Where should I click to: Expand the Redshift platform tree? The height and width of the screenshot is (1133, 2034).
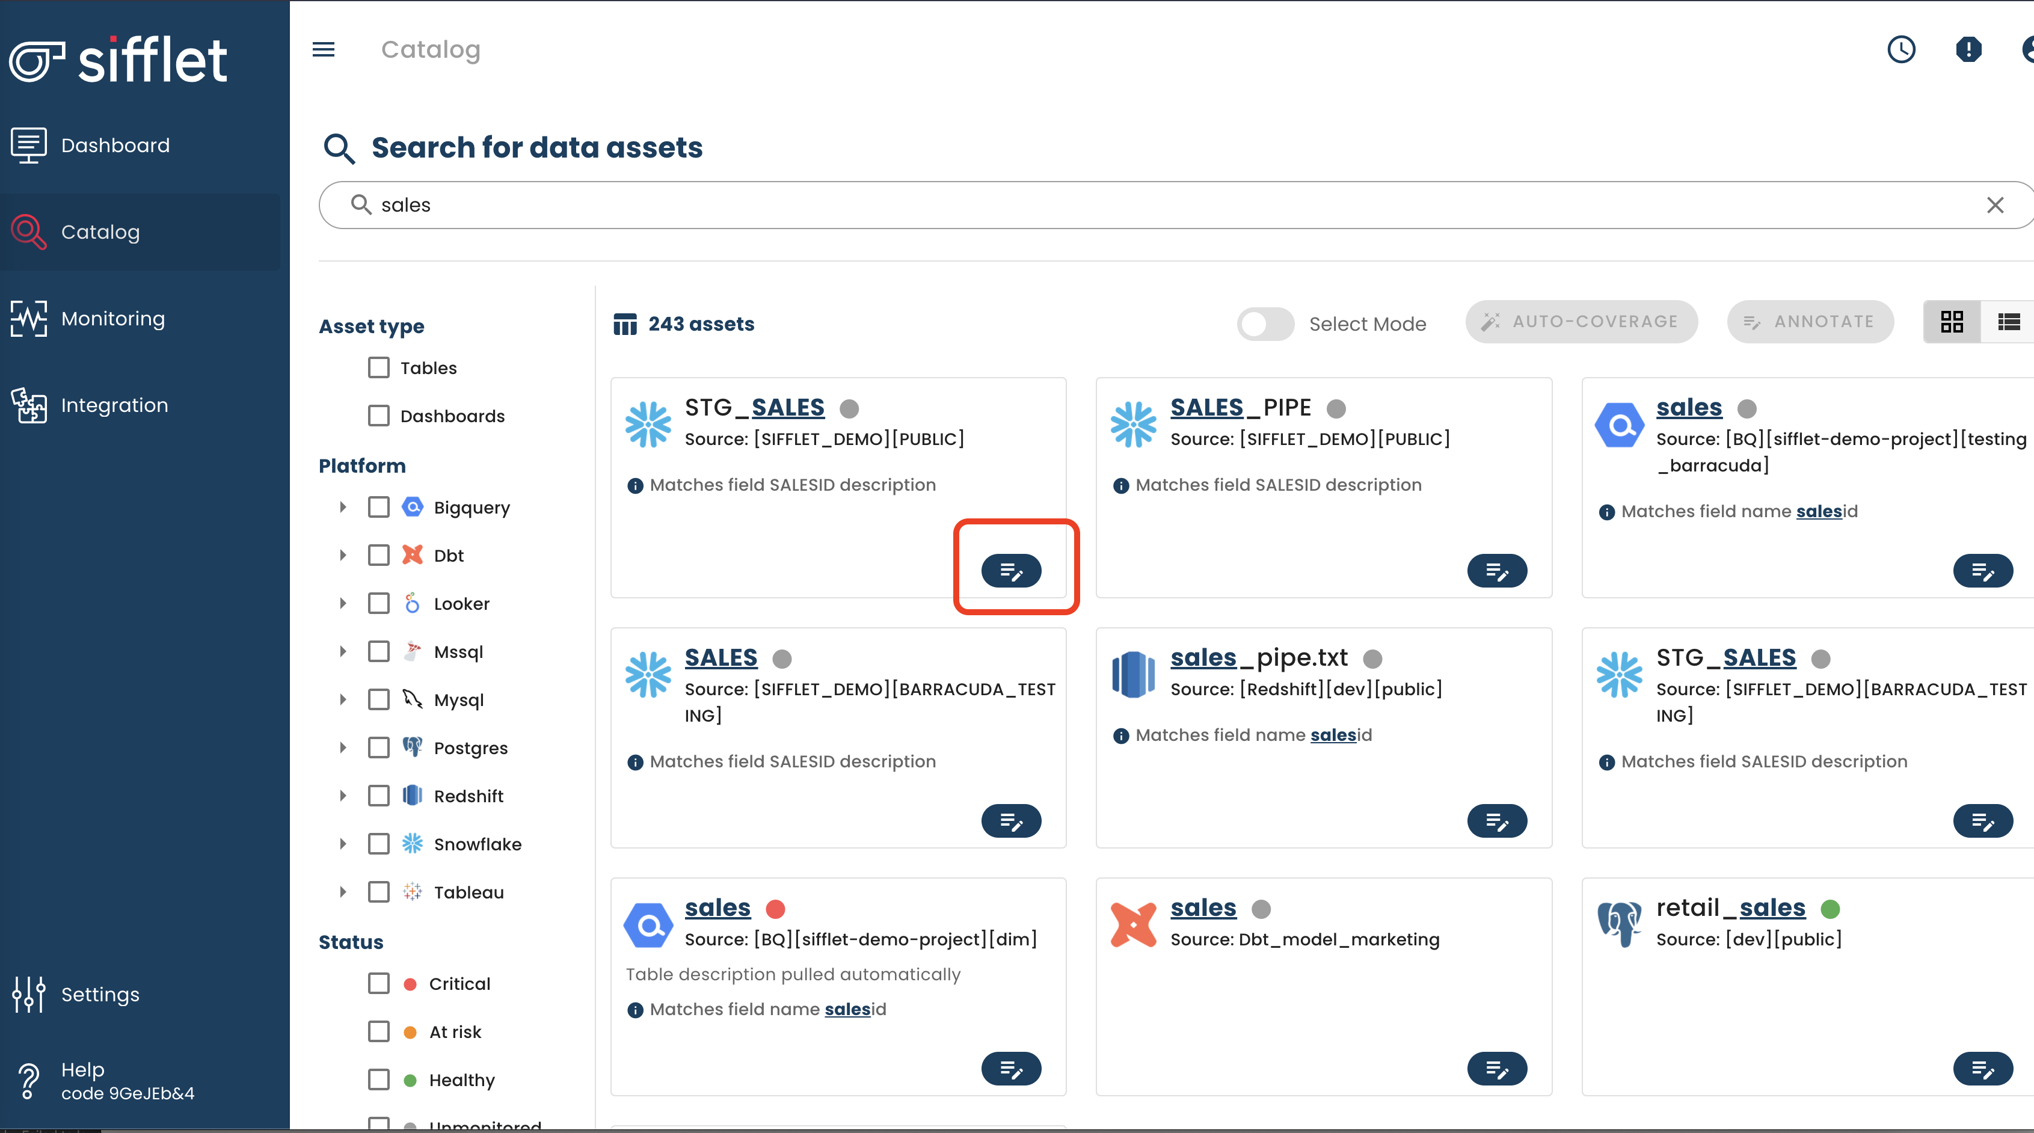click(343, 796)
